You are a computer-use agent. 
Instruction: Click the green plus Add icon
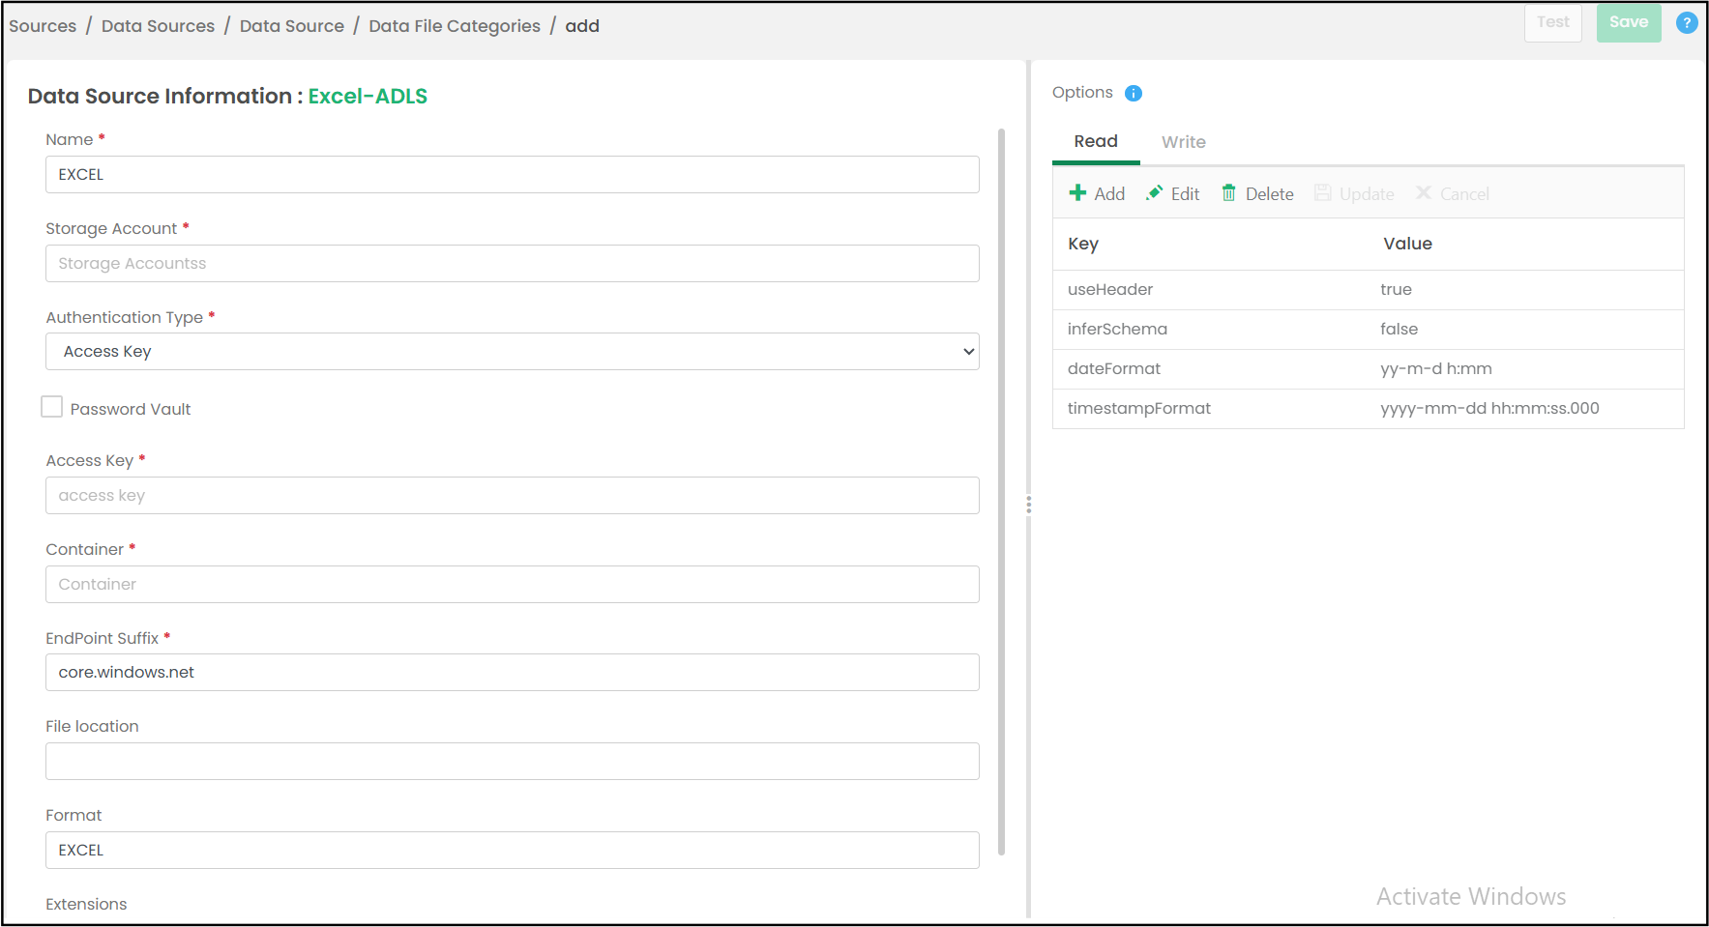point(1077,193)
